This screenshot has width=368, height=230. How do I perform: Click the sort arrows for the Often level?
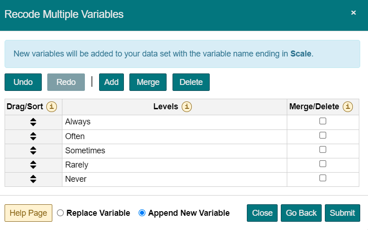(x=33, y=136)
